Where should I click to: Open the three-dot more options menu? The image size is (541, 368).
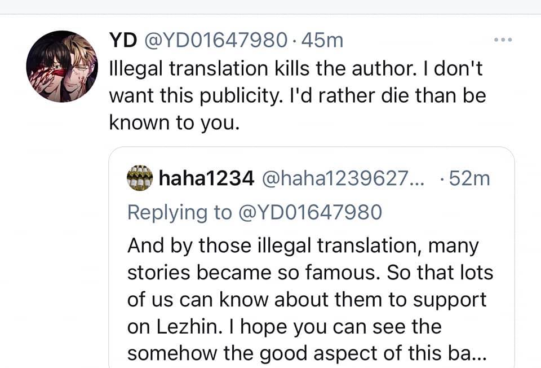pyautogui.click(x=503, y=40)
